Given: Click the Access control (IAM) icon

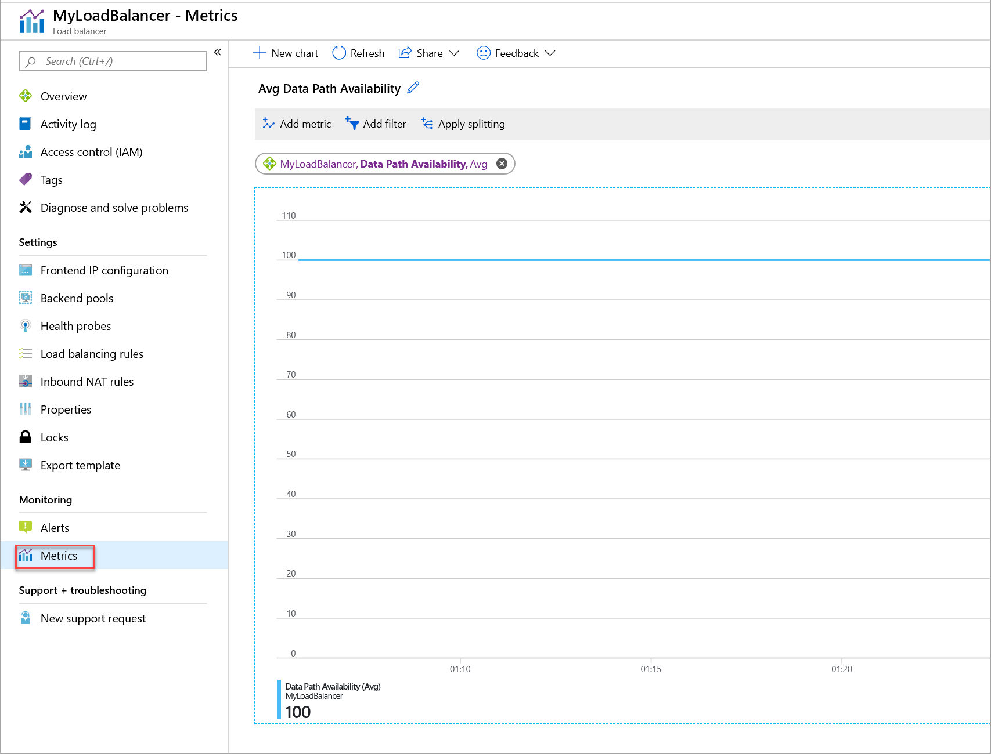Looking at the screenshot, I should [x=26, y=152].
